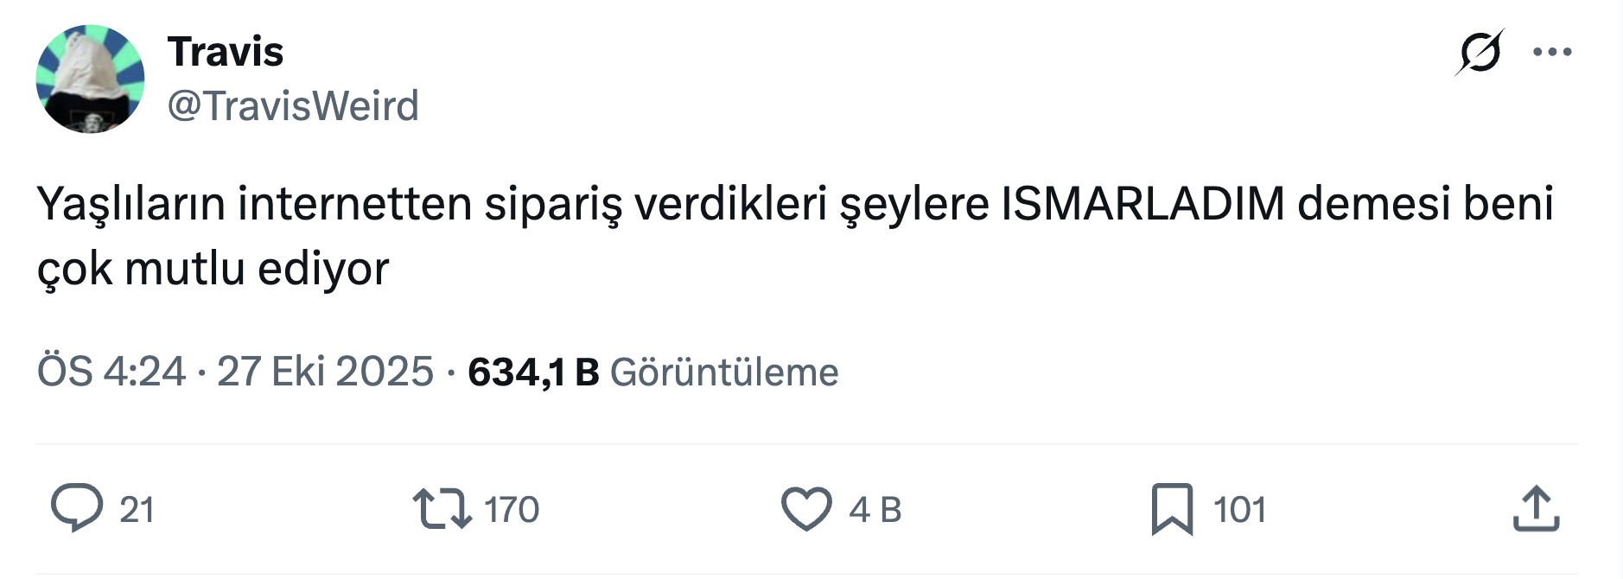Click the bookmark count 101
This screenshot has width=1623, height=579.
pyautogui.click(x=1239, y=510)
